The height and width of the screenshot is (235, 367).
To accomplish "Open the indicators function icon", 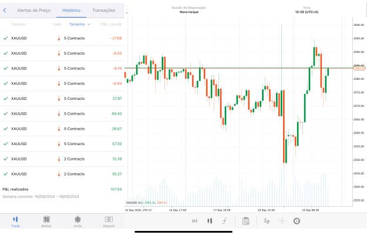I will (225, 221).
